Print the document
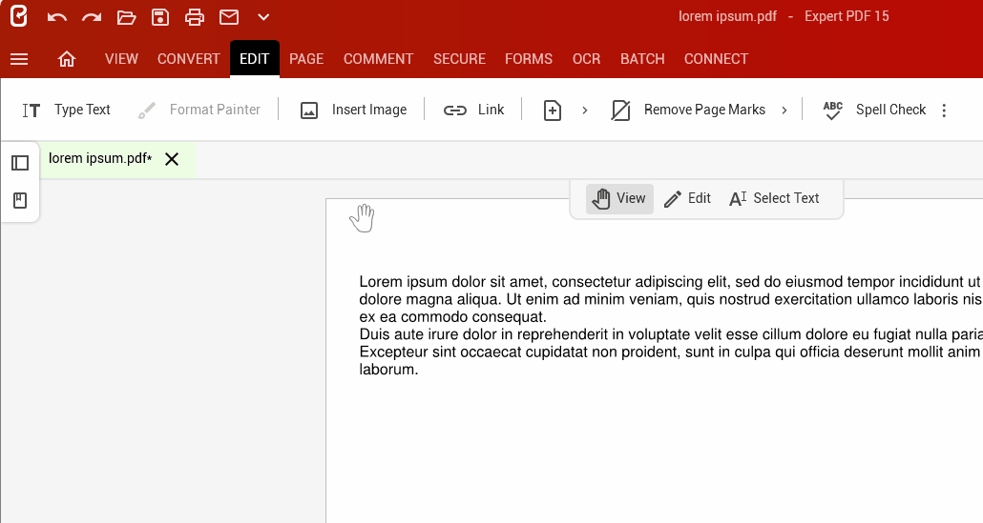The width and height of the screenshot is (983, 523). click(195, 17)
